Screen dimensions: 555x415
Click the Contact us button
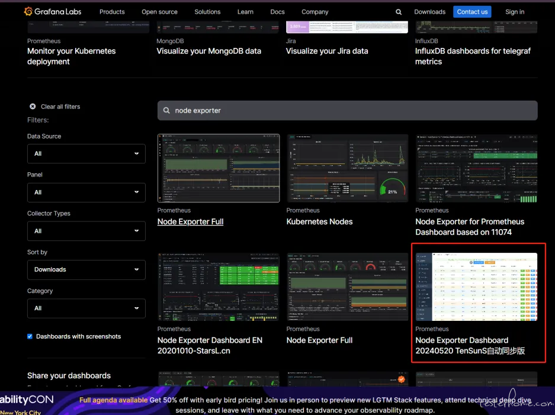tap(472, 12)
